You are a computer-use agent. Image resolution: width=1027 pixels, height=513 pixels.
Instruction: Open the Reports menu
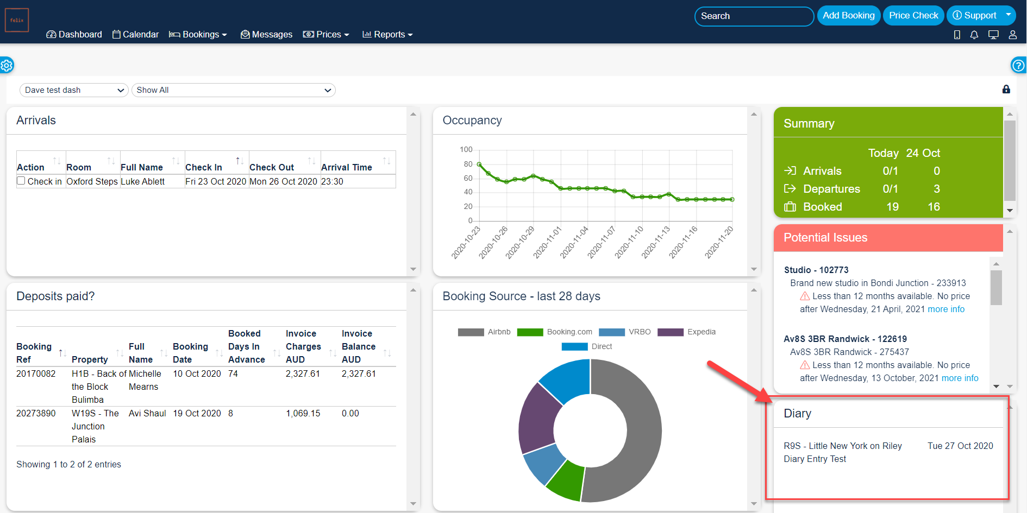(387, 35)
